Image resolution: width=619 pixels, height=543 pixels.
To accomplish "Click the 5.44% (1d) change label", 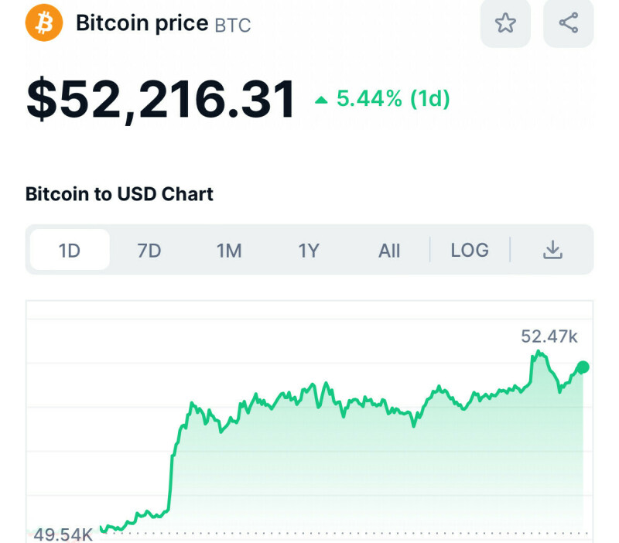I will [x=393, y=99].
